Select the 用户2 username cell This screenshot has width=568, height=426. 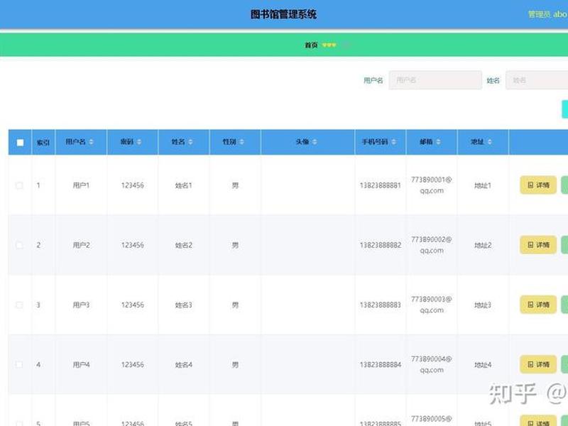81,245
